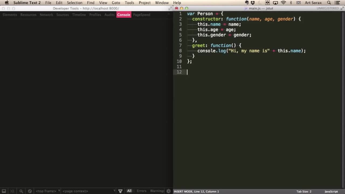This screenshot has width=345, height=194.
Task: Click the 'this.gender' assignment line
Action: click(224, 35)
